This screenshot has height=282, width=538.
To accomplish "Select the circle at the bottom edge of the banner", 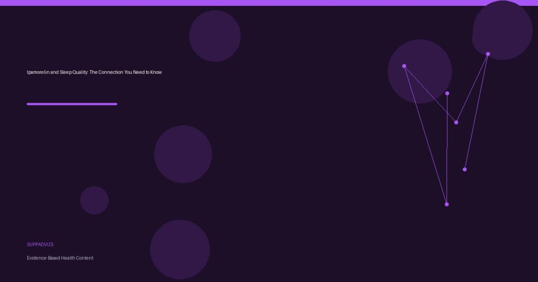I will 180,250.
